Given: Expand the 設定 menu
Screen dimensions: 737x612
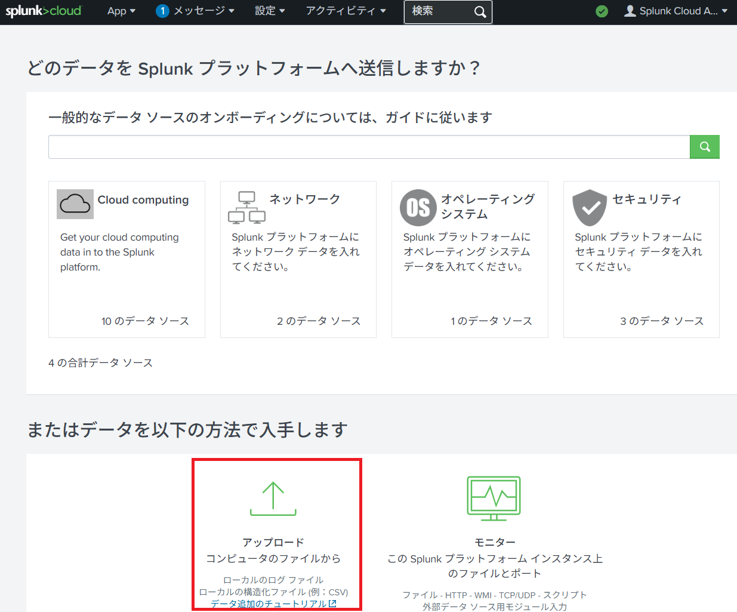Looking at the screenshot, I should point(270,11).
